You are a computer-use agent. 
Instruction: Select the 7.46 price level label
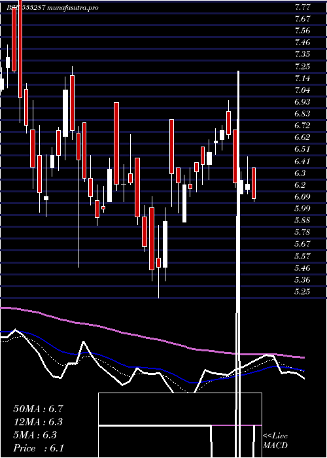(302, 43)
